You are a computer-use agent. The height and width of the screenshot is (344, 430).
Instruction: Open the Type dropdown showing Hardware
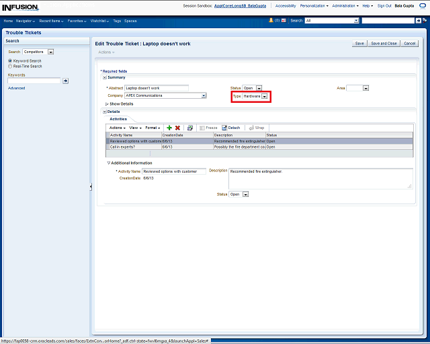coord(265,96)
